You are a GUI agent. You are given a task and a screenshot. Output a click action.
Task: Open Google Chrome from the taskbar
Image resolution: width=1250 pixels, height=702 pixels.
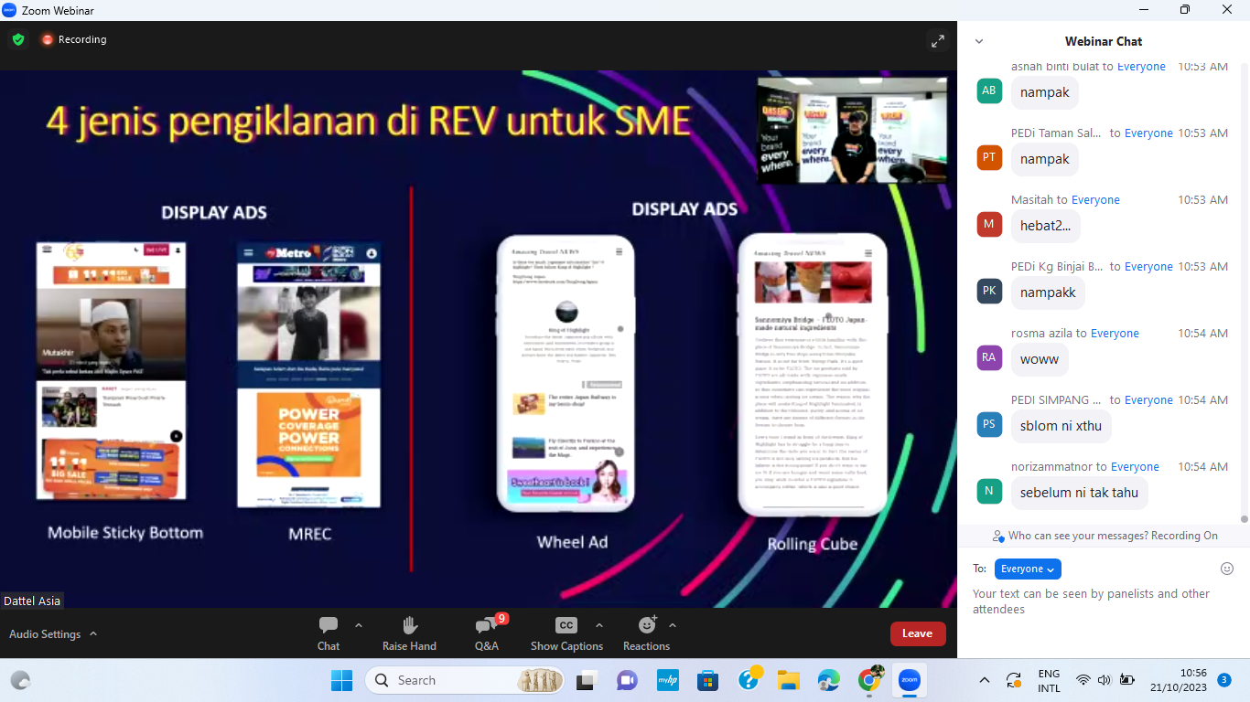[870, 680]
